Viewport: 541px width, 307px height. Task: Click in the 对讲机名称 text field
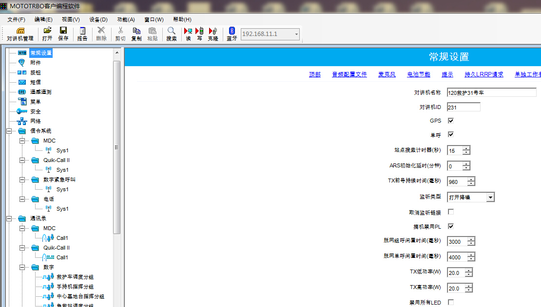[491, 92]
